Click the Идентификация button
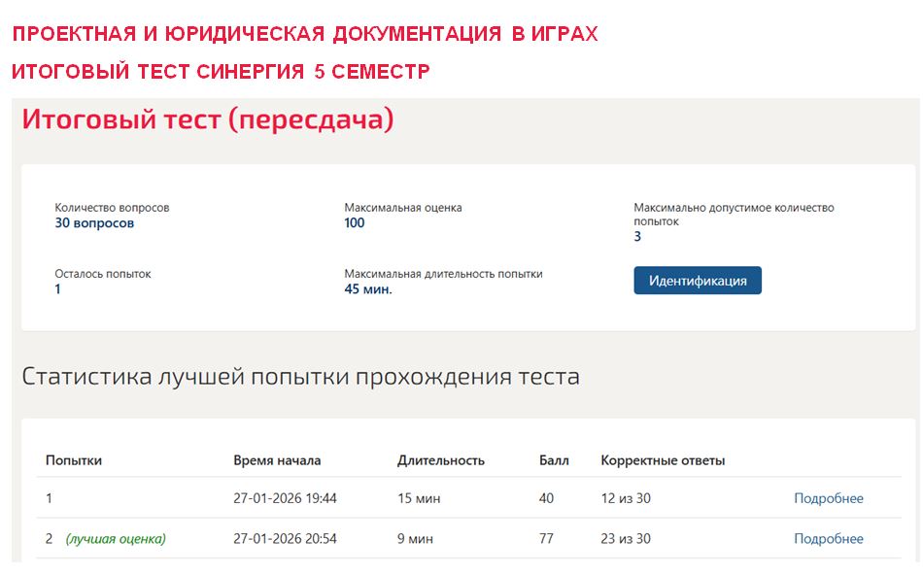The height and width of the screenshot is (573, 923). (x=698, y=281)
